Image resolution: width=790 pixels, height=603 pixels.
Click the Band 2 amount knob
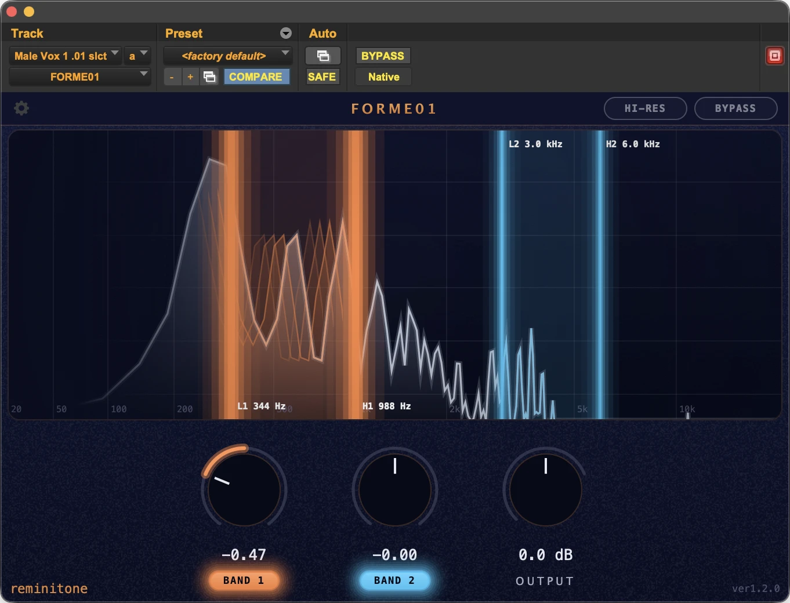394,490
